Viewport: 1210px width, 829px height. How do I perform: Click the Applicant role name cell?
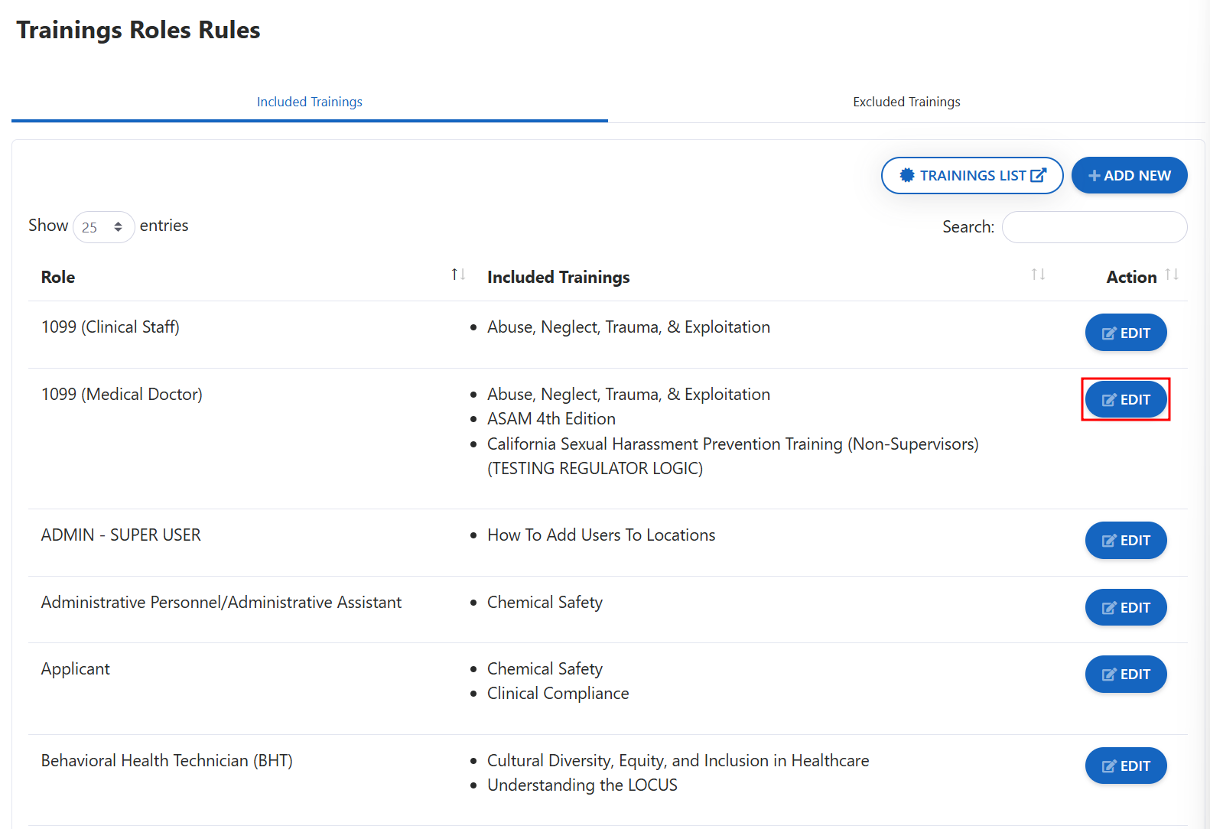76,669
